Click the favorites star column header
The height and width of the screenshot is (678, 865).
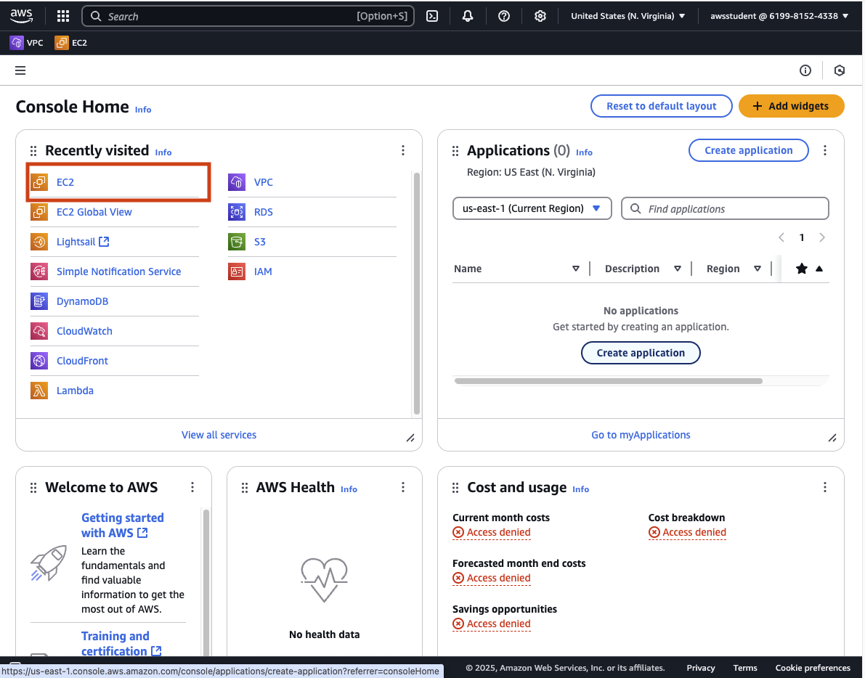(x=802, y=269)
